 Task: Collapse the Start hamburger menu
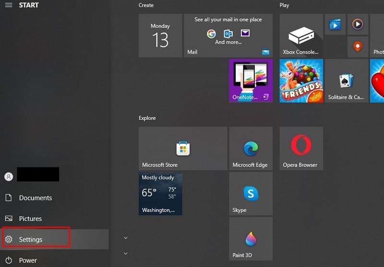point(9,5)
